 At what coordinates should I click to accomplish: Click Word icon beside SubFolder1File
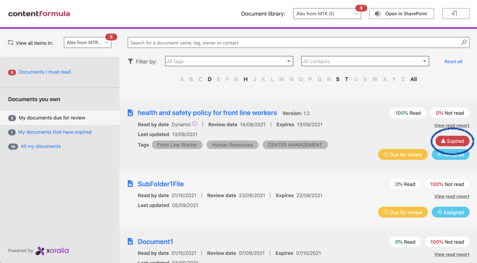point(130,184)
